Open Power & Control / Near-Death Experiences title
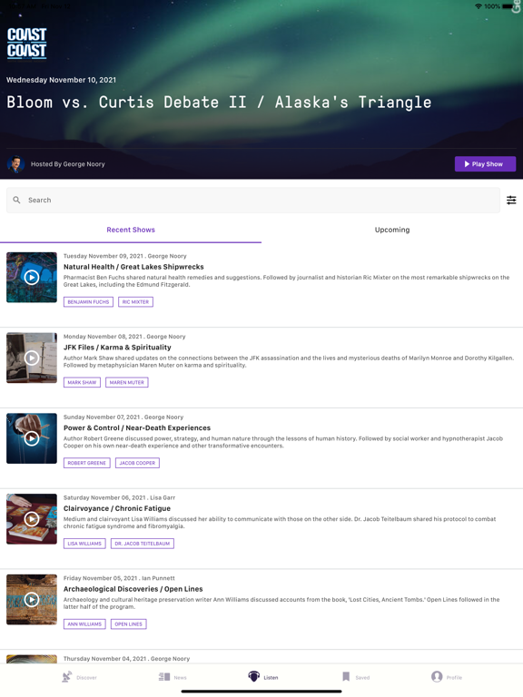The height and width of the screenshot is (697, 523). pos(137,427)
